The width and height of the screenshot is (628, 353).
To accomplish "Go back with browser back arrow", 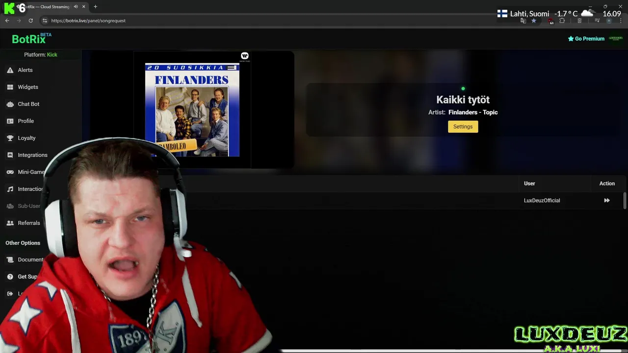I will pos(7,21).
